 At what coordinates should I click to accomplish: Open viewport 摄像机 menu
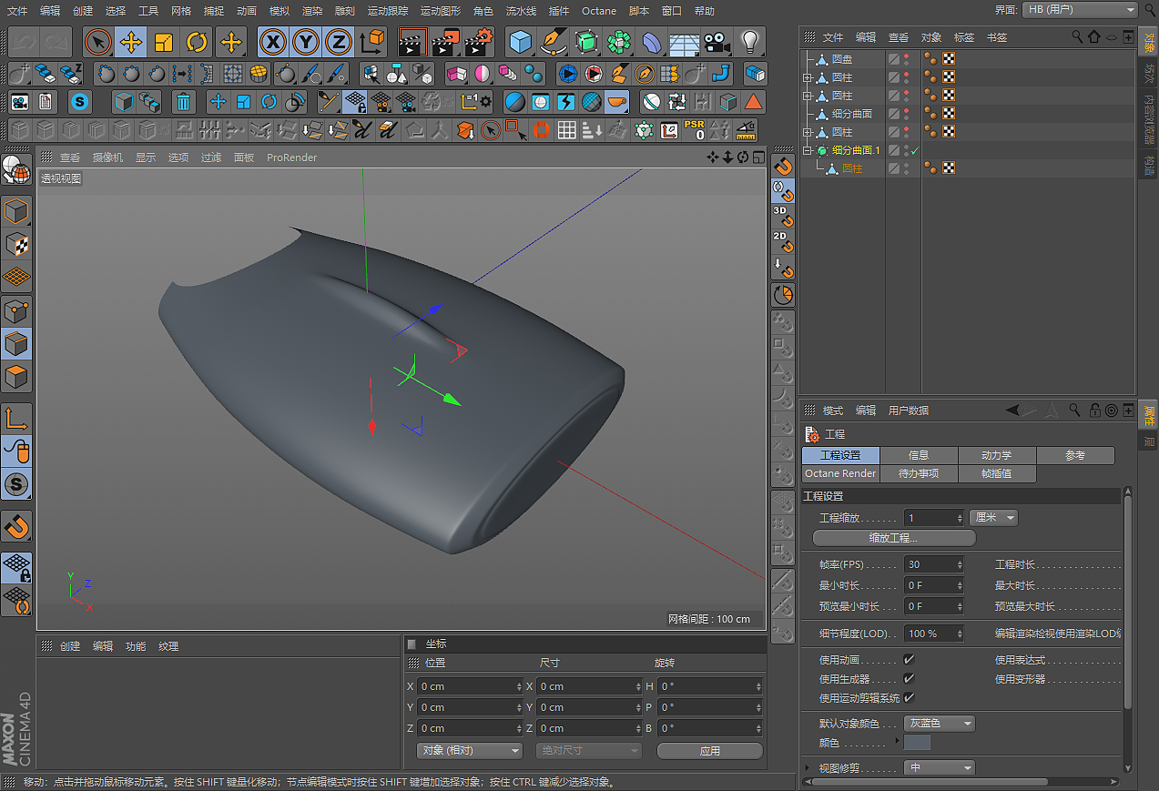(108, 157)
